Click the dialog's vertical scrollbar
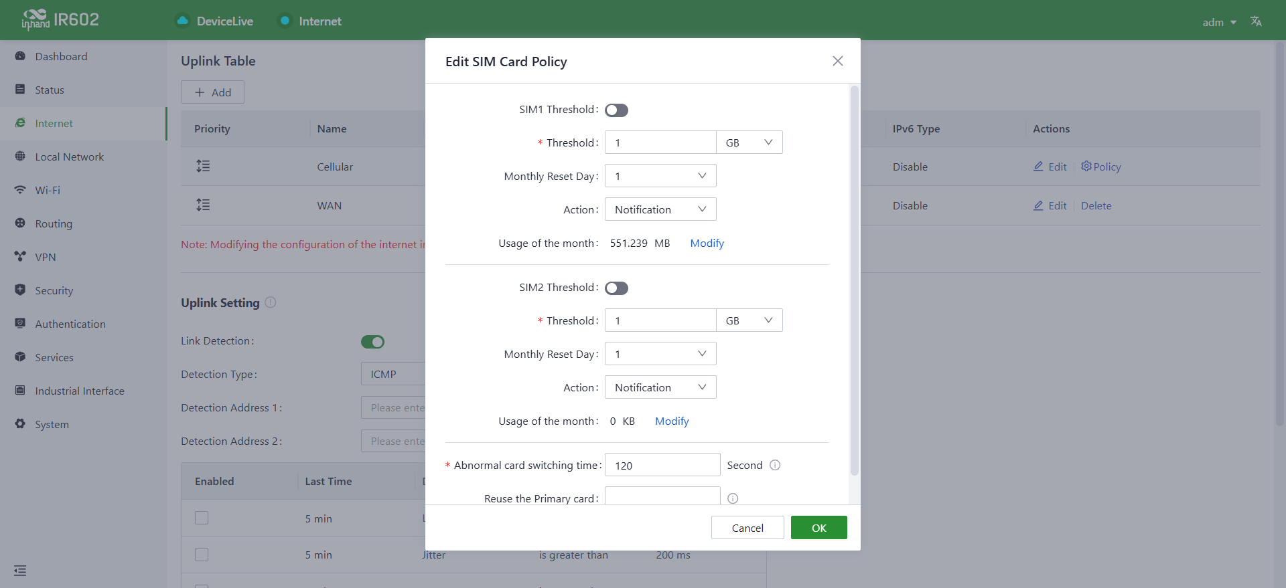Viewport: 1286px width, 588px height. (854, 281)
